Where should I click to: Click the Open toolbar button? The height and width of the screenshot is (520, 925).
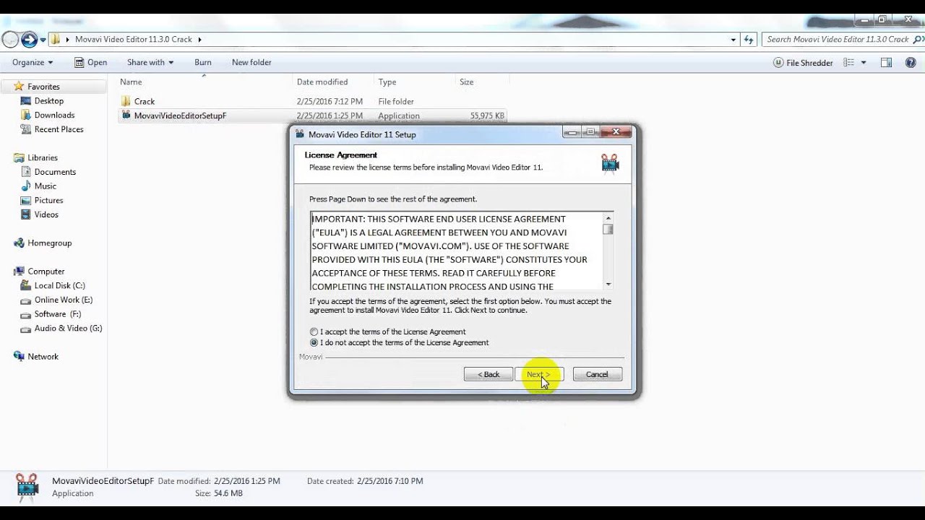tap(90, 63)
